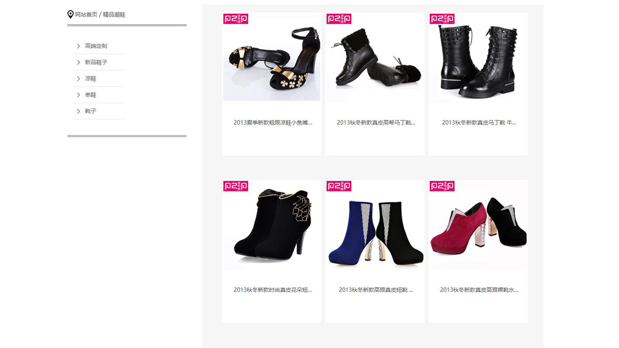Screen dimensions: 619x348
Task: View black flower ankle boots image
Action: pos(272,225)
